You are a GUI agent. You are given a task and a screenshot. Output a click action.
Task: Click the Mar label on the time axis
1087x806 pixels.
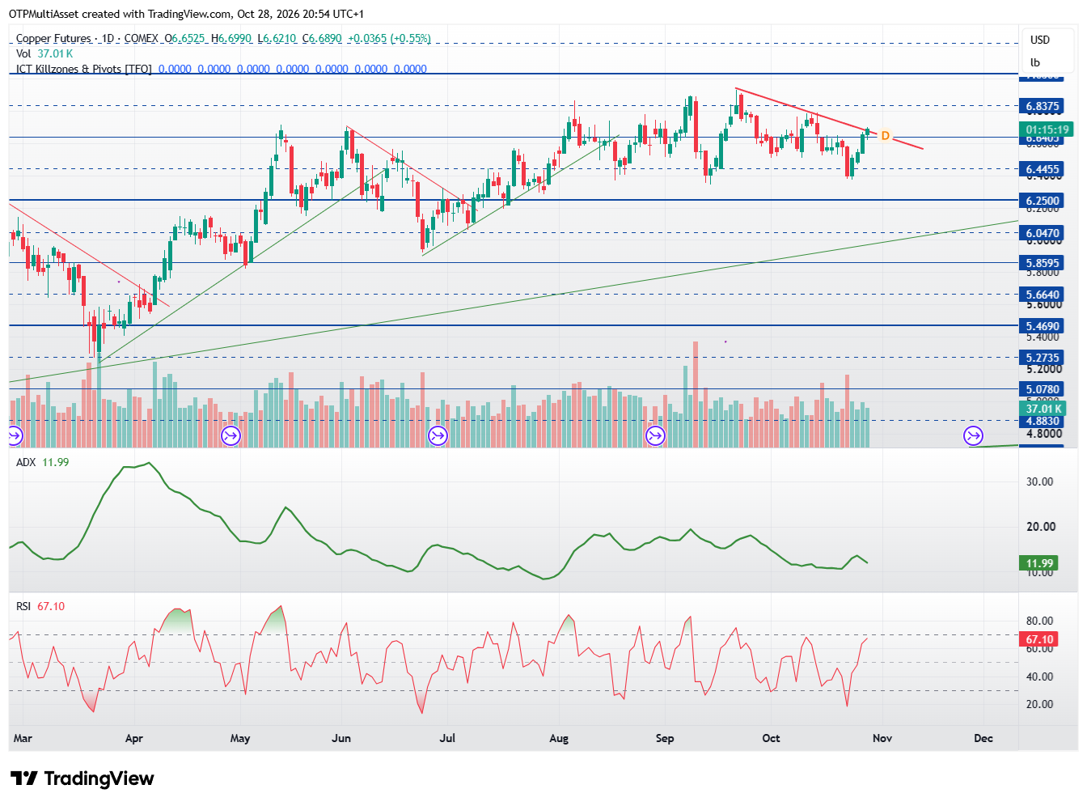(x=23, y=738)
